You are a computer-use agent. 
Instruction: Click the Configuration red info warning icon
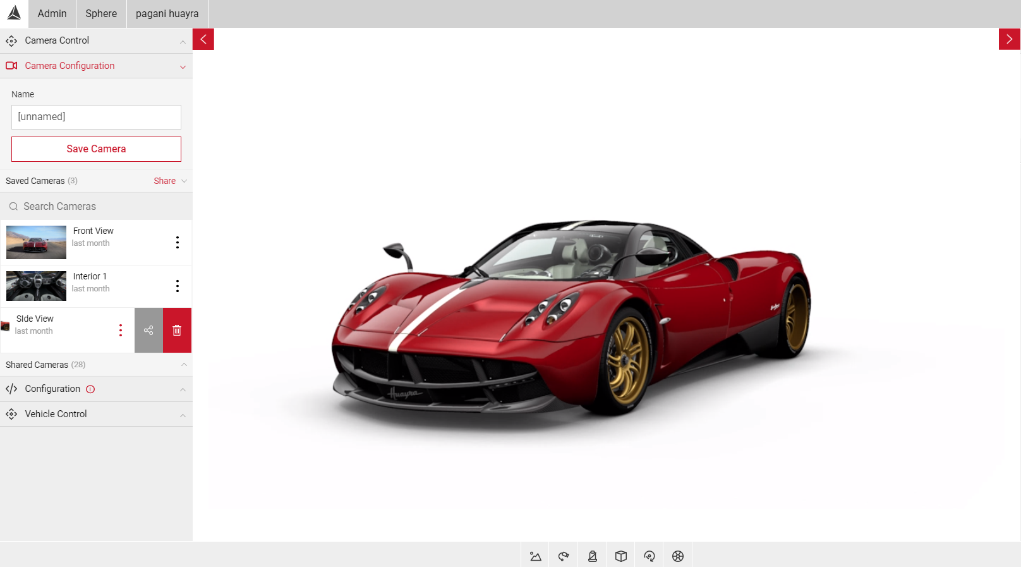(x=90, y=389)
